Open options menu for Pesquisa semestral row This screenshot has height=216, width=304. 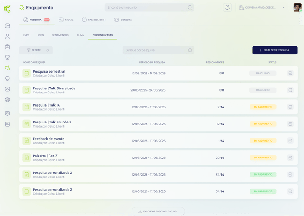click(x=290, y=74)
